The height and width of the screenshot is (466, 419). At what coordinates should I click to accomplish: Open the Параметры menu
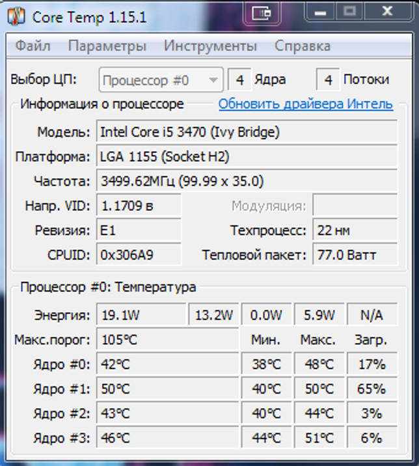[107, 46]
